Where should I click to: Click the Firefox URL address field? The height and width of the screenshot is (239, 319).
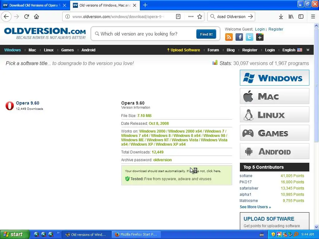coord(118,17)
